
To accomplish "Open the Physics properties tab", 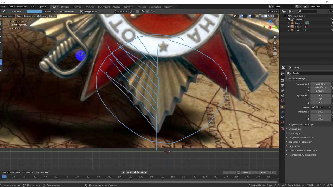I will coord(282,112).
